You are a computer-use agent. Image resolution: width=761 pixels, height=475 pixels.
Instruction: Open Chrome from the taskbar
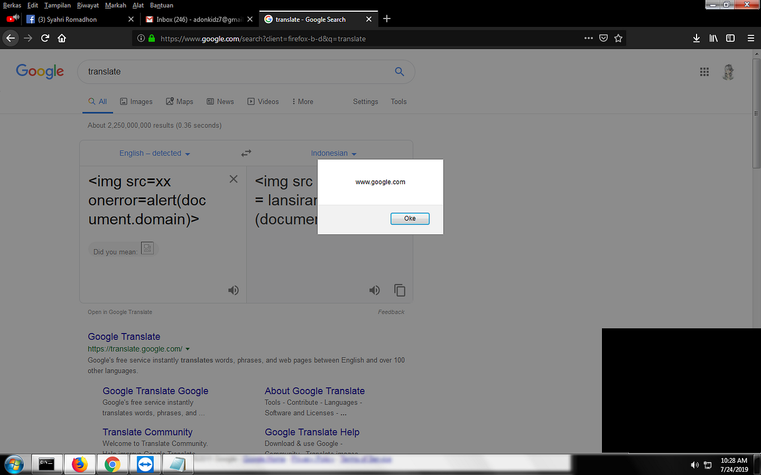coord(112,464)
